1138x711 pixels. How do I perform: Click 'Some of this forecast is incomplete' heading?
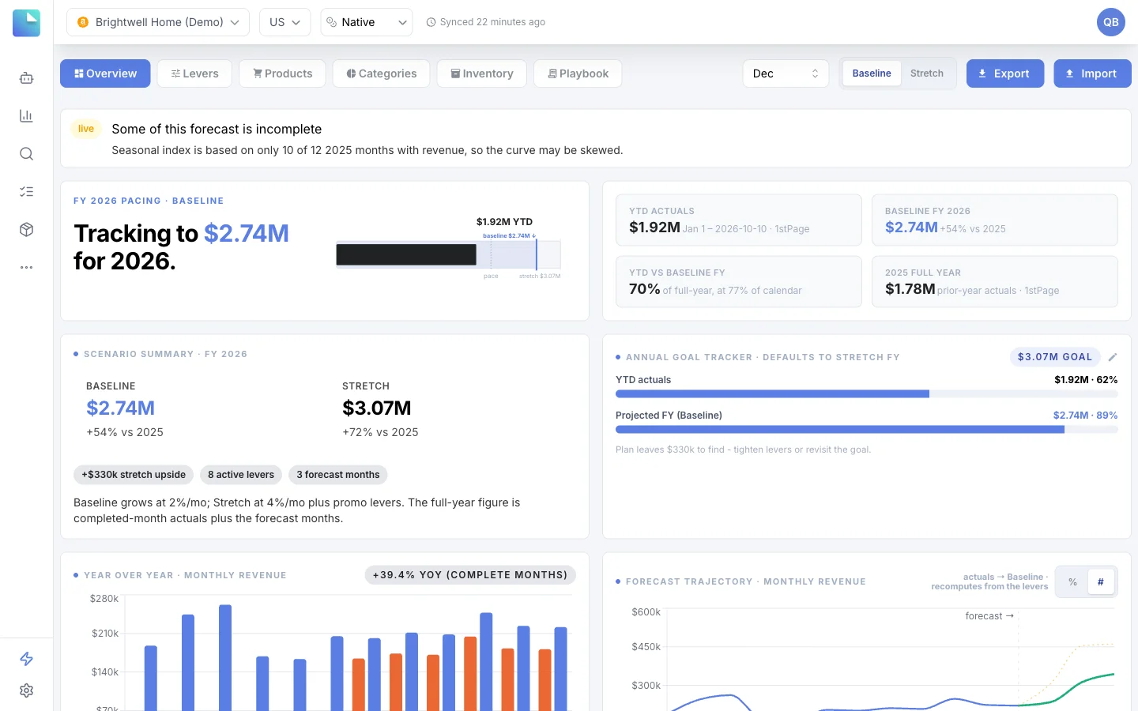point(217,129)
